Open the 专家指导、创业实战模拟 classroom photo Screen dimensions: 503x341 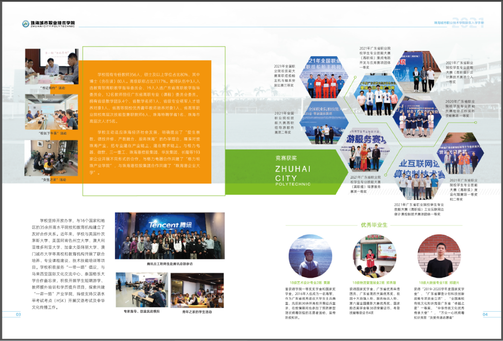[x=142, y=290]
